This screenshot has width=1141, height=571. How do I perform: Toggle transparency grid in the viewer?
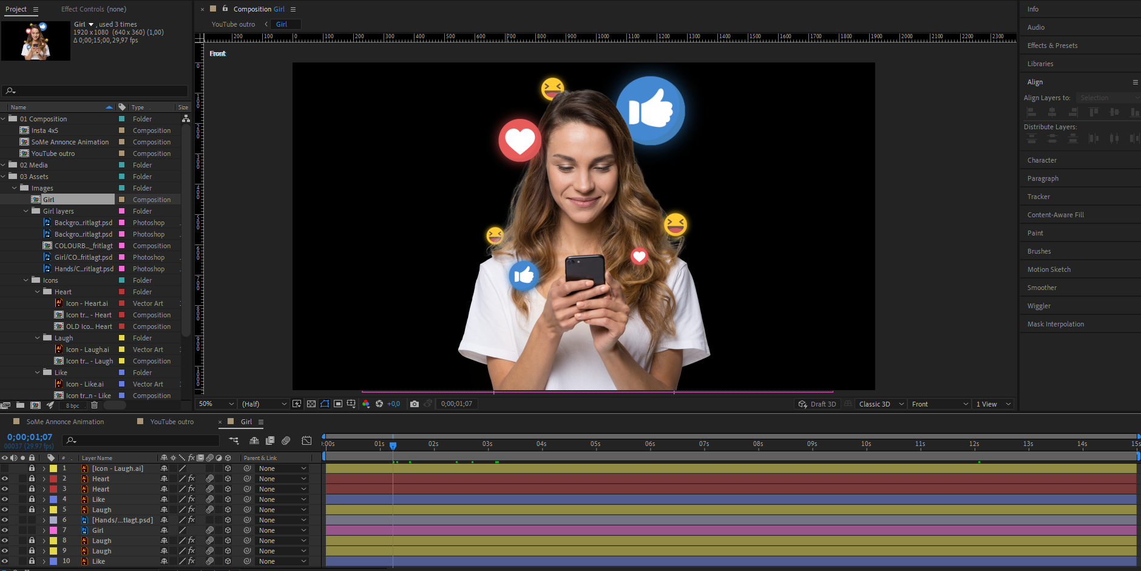tap(311, 404)
